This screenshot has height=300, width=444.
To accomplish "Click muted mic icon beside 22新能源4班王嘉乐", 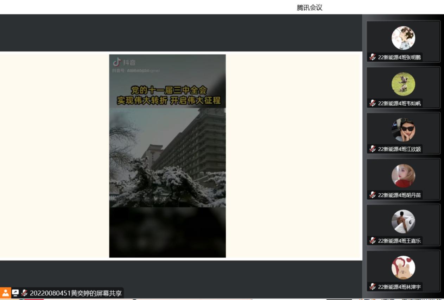I will [x=373, y=241].
